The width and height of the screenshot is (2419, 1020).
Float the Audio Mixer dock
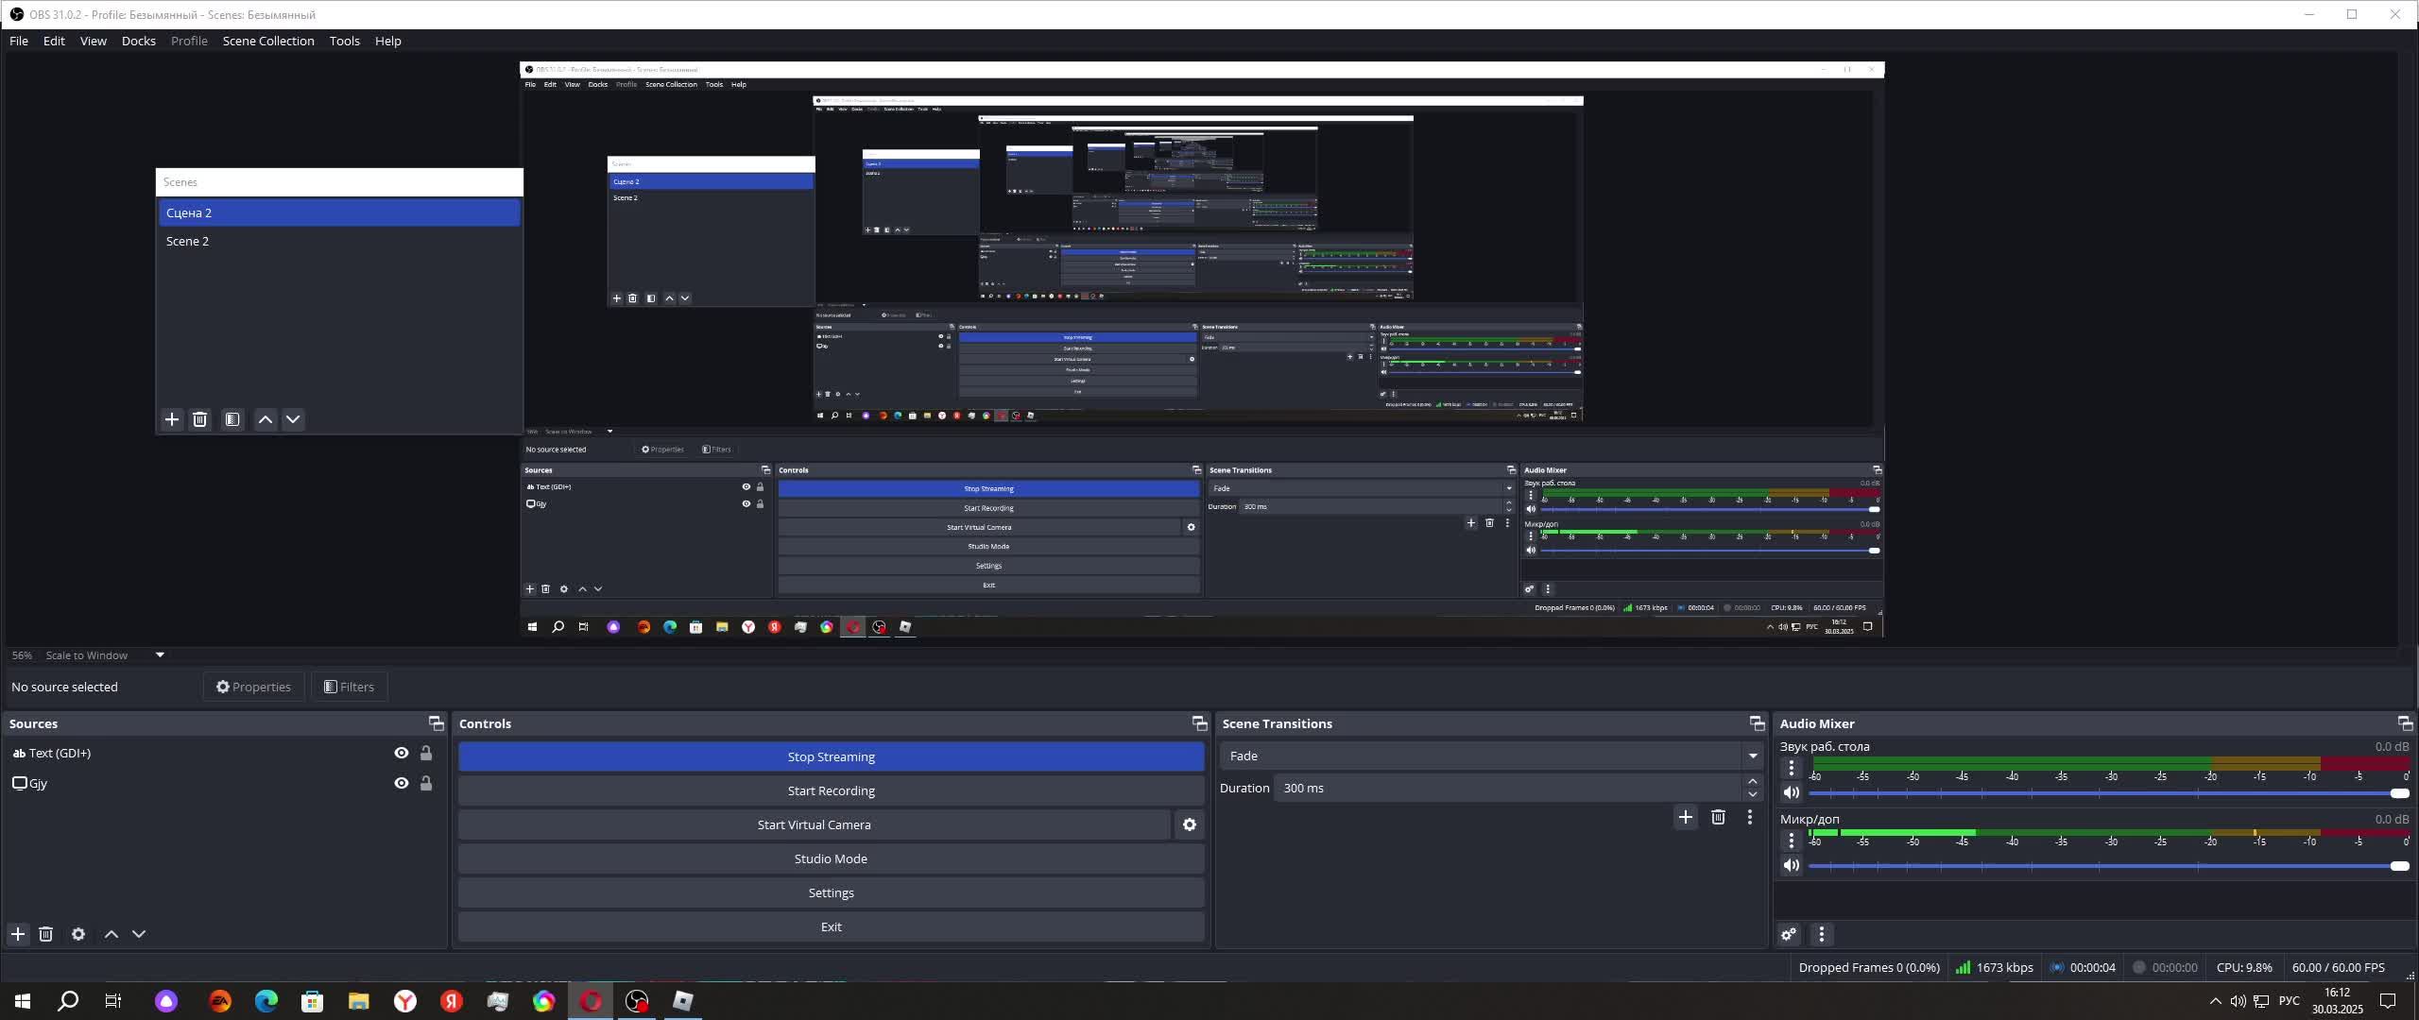(2405, 723)
